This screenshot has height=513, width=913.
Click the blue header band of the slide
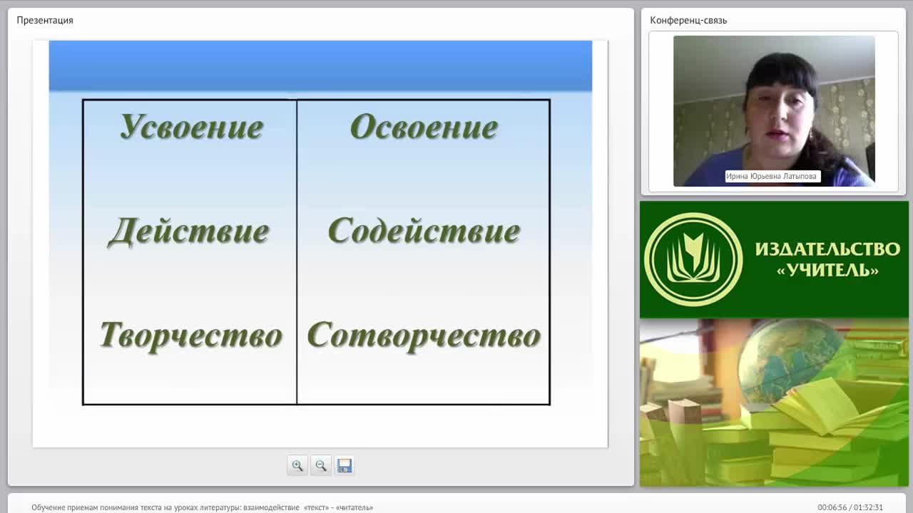pyautogui.click(x=320, y=66)
